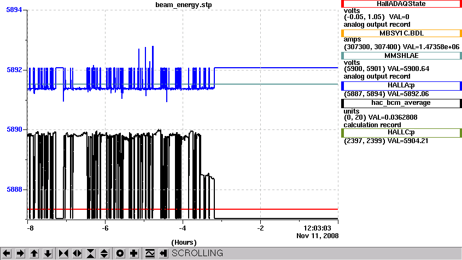
Task: Click the waveform refresh graph icon
Action: click(x=150, y=253)
